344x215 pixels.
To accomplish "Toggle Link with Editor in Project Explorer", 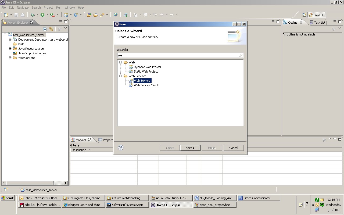I will pyautogui.click(x=51, y=29).
